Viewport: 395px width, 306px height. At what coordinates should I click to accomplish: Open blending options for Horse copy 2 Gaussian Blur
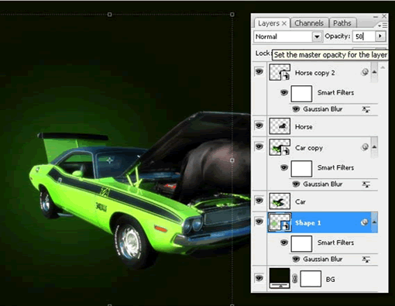(366, 109)
